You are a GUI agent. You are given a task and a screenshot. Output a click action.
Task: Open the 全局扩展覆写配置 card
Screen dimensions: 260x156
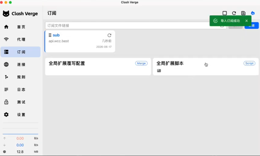pyautogui.click(x=98, y=67)
